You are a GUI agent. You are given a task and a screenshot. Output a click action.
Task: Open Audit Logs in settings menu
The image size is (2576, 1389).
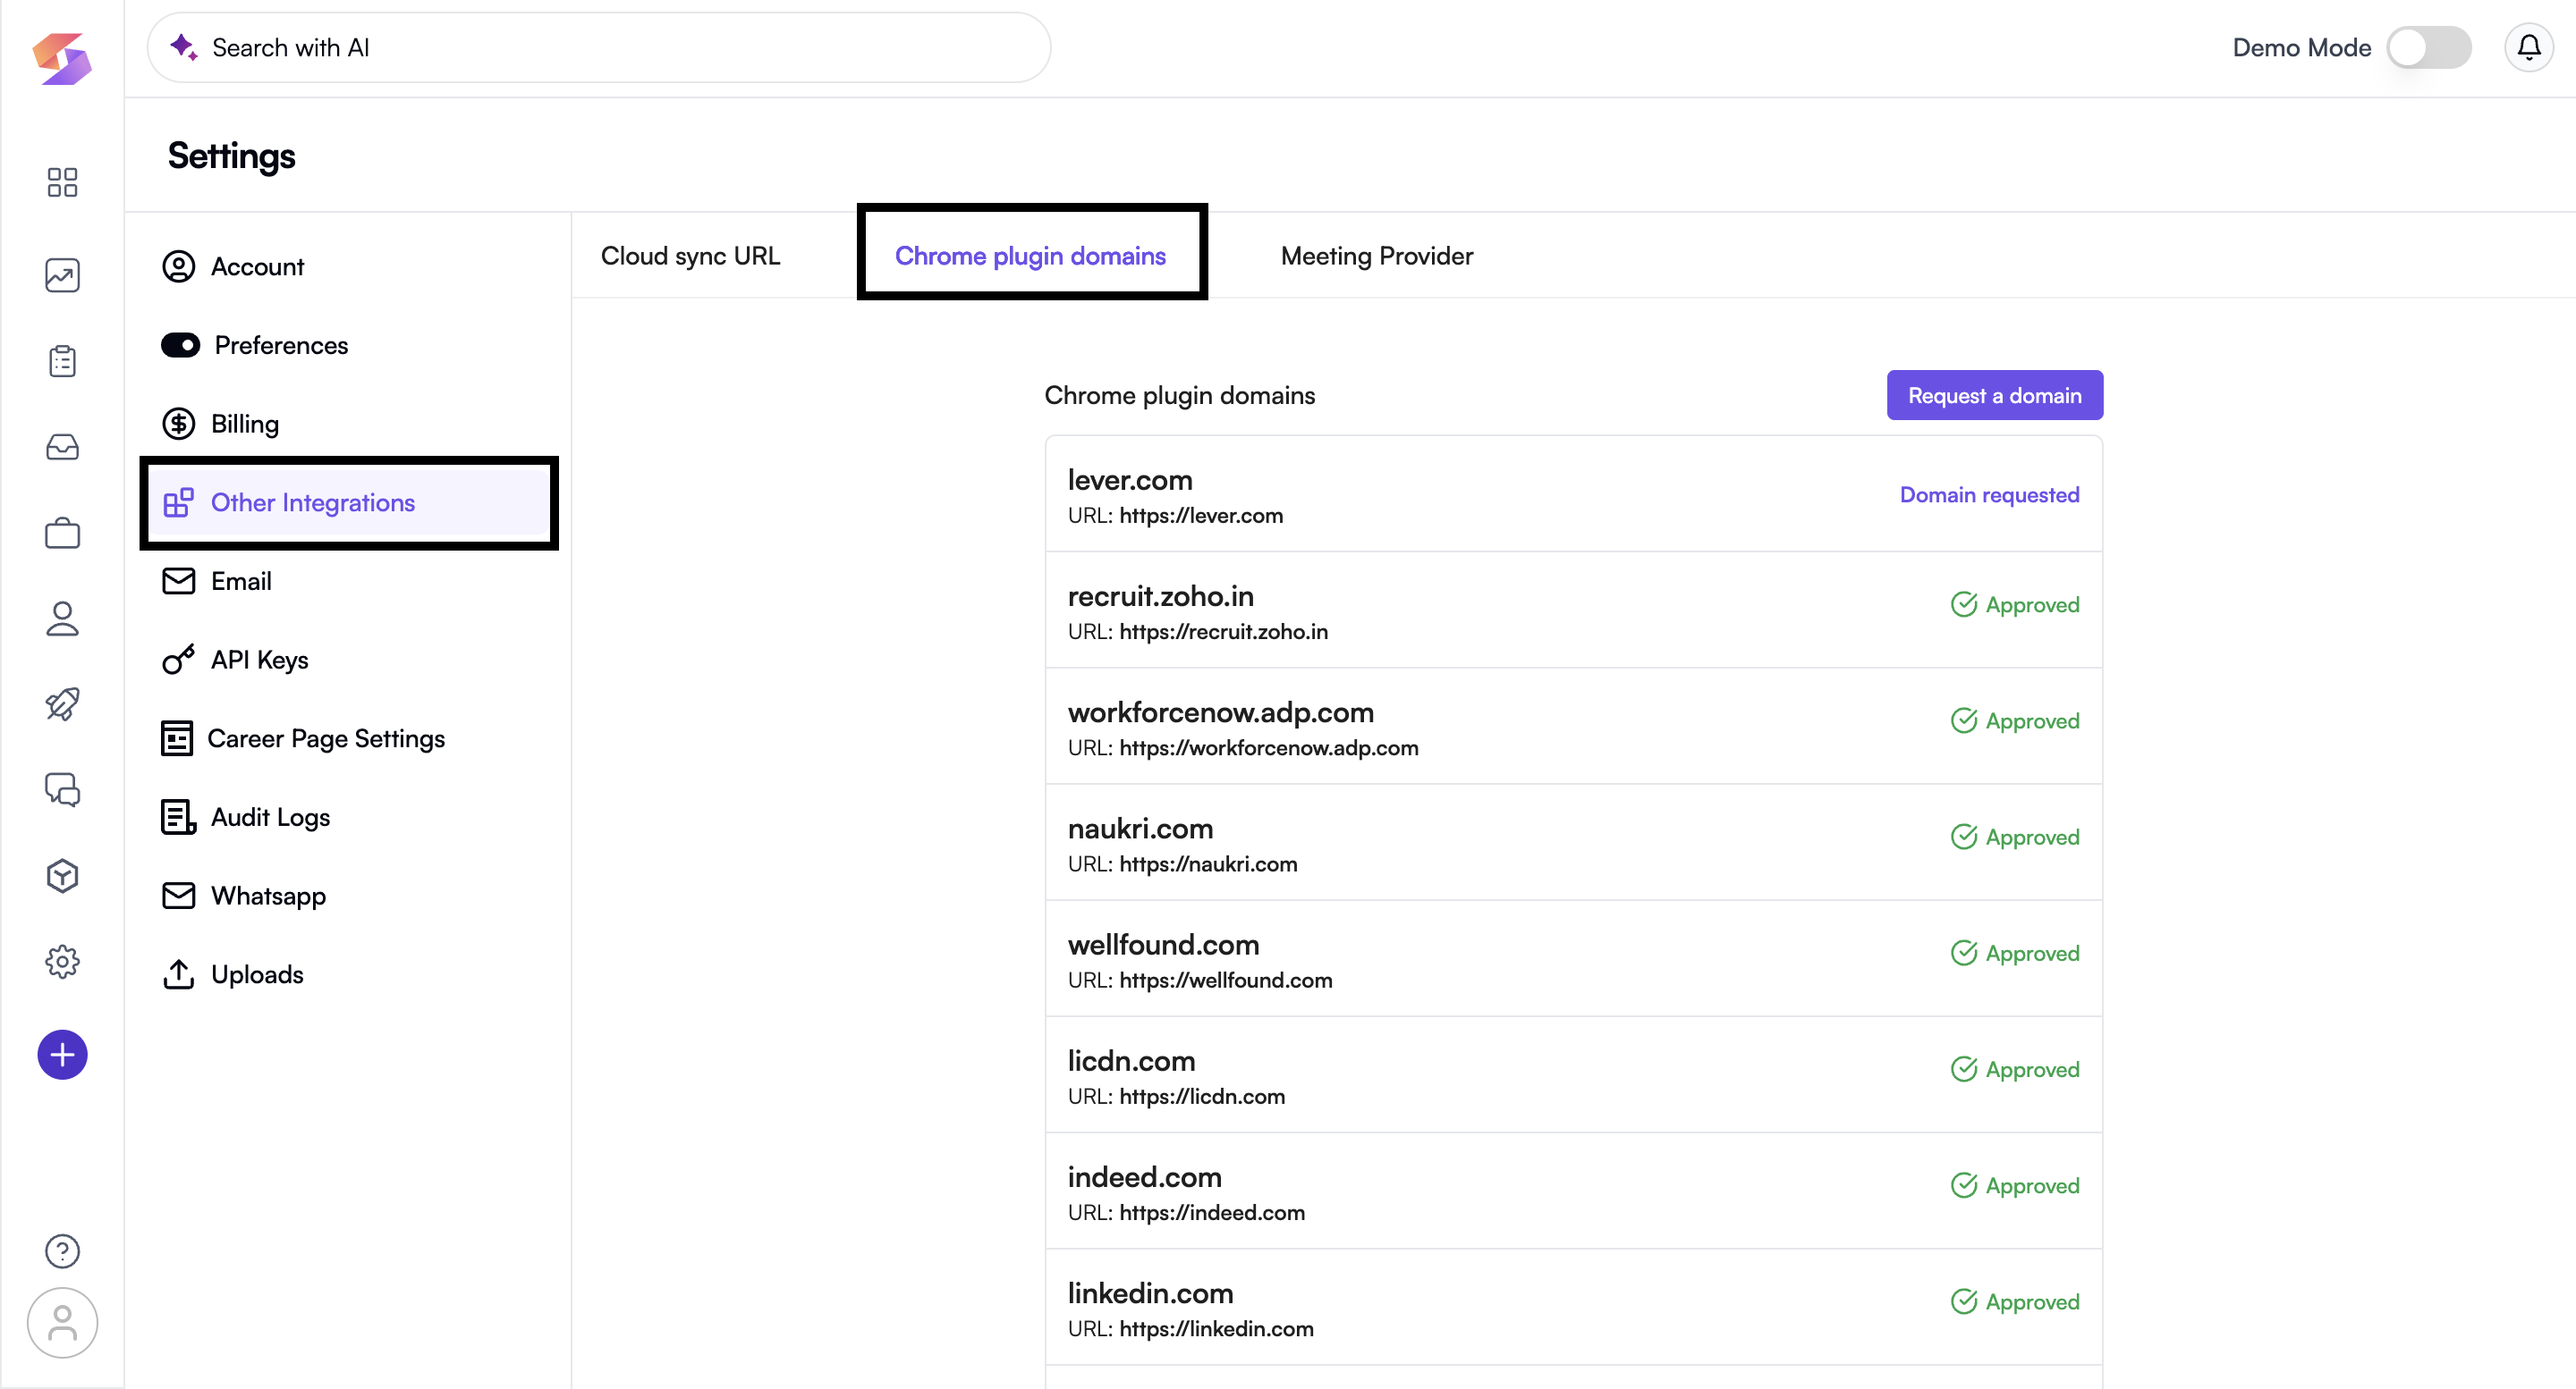tap(270, 816)
